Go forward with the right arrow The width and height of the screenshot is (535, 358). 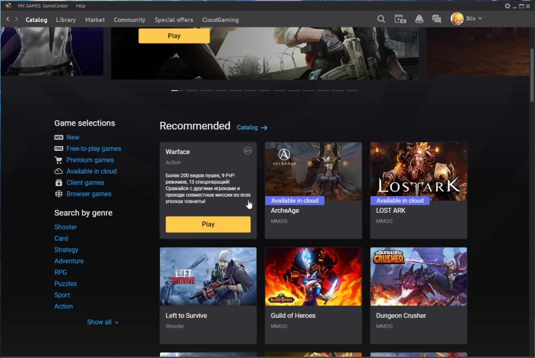[16, 19]
